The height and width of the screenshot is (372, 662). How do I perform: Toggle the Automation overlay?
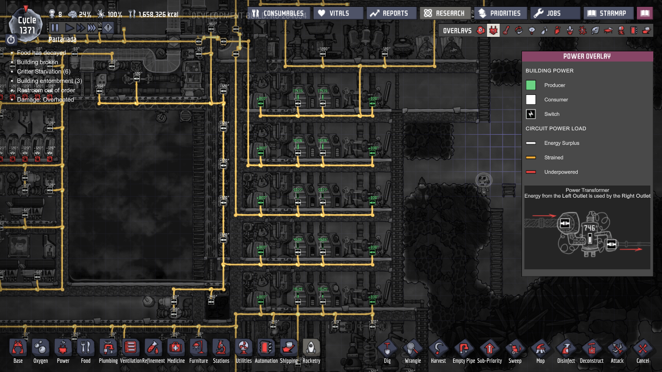pyautogui.click(x=633, y=31)
